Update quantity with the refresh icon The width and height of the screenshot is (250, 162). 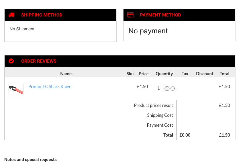tap(173, 88)
